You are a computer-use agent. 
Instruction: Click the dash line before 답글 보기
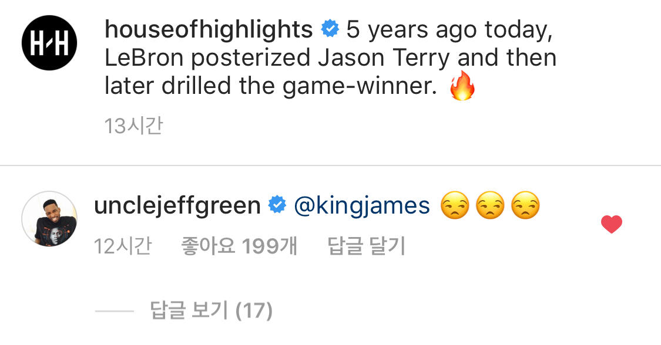click(114, 311)
